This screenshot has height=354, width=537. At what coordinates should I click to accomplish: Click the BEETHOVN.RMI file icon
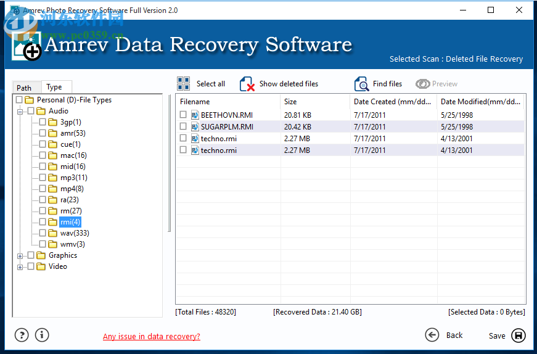coord(195,115)
